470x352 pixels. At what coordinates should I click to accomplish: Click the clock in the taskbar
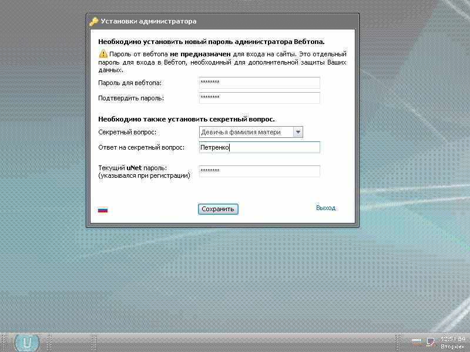[452, 343]
